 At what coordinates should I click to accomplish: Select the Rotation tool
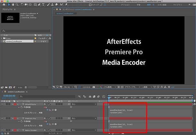(x=22, y=4)
